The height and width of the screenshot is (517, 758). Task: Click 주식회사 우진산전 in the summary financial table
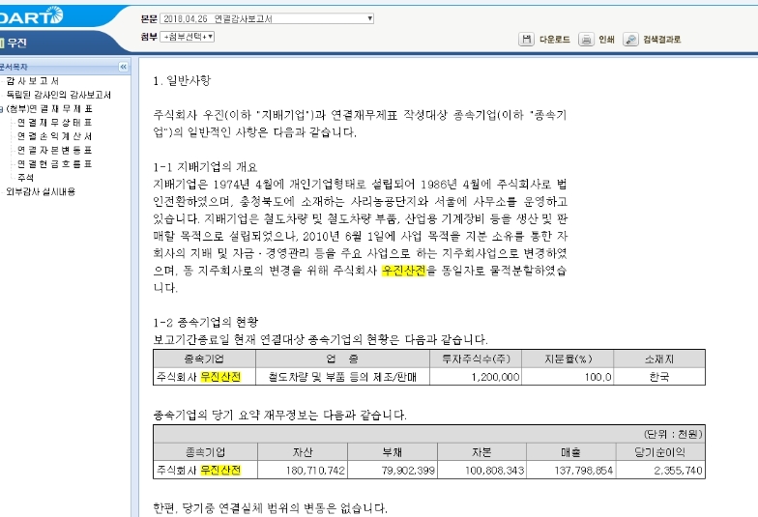tap(199, 470)
